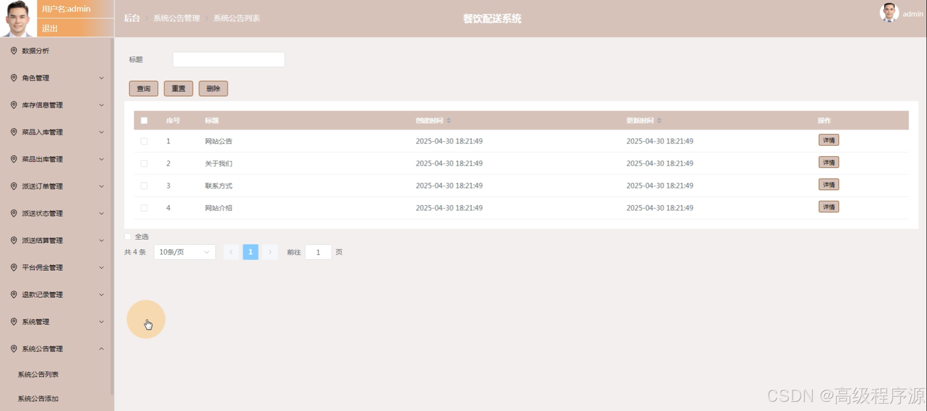Sort the table by 更新时间 arrows
This screenshot has width=927, height=411.
(659, 120)
